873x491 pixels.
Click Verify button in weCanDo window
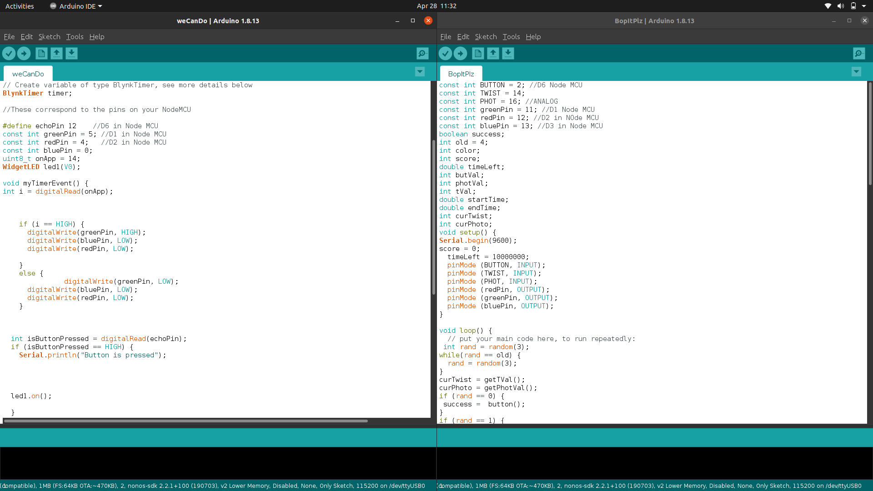point(9,54)
